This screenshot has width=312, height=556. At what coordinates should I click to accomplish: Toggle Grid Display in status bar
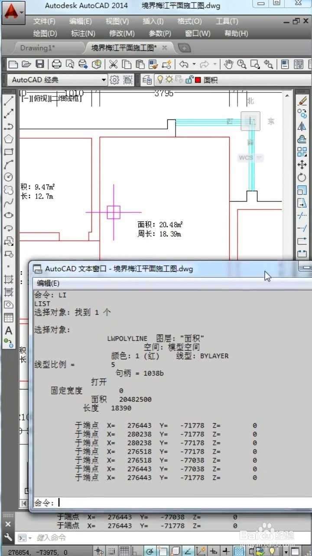tap(124, 552)
